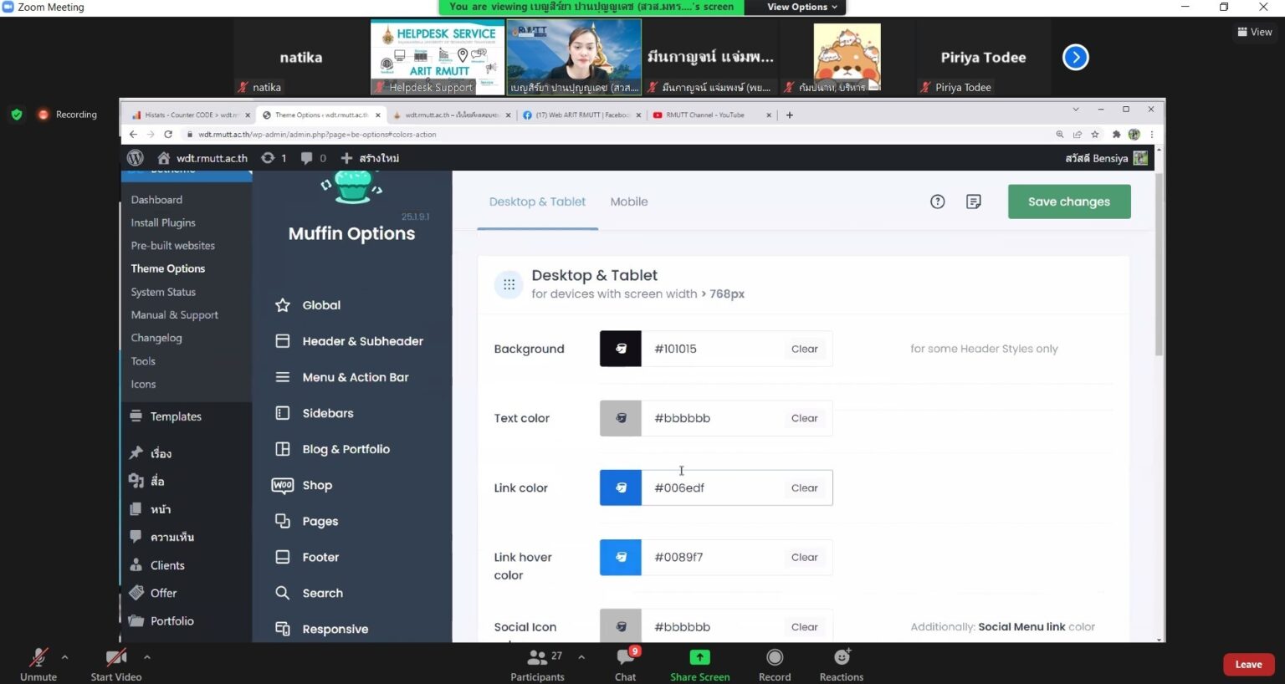Select the RMUTT Channel YouTube tab
This screenshot has width=1285, height=684.
711,115
